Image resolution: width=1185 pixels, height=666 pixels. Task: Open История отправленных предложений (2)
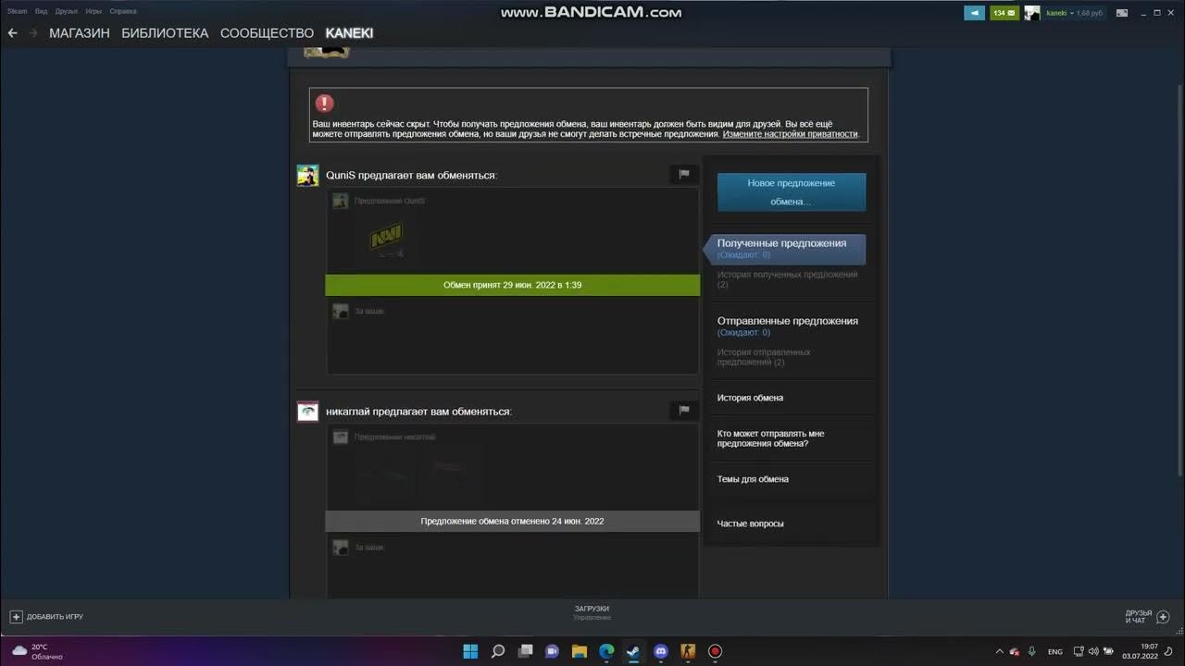(764, 357)
